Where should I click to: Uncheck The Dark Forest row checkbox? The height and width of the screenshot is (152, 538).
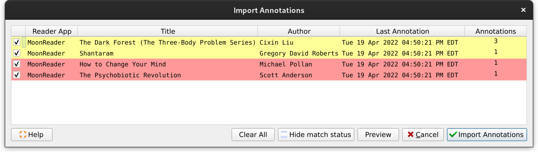17,42
